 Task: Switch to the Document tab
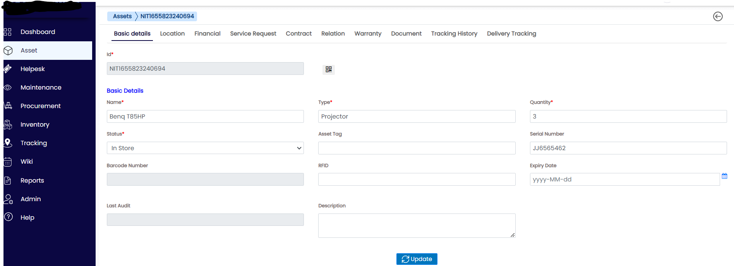pos(406,34)
